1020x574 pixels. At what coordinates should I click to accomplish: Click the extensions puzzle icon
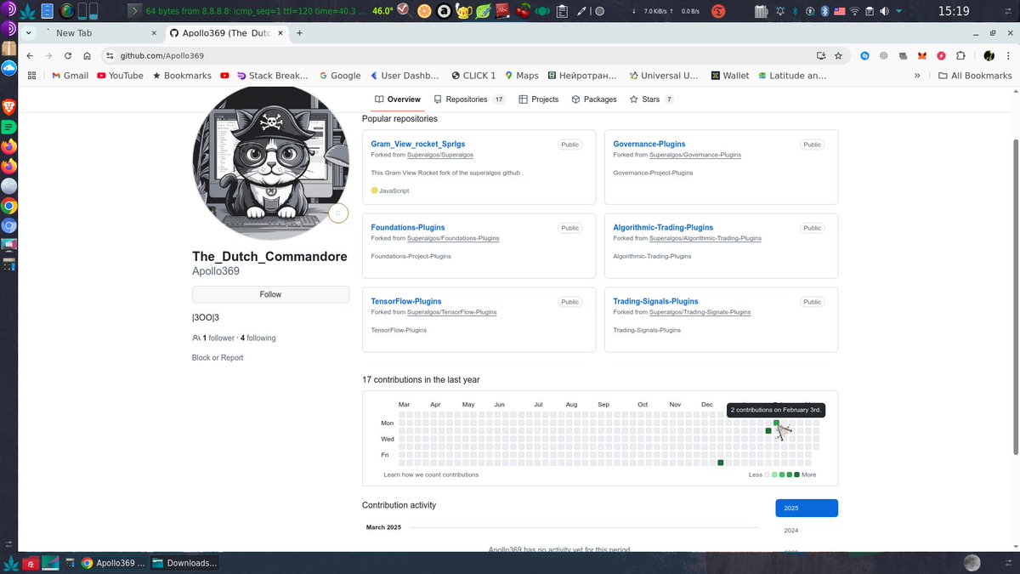pos(960,54)
